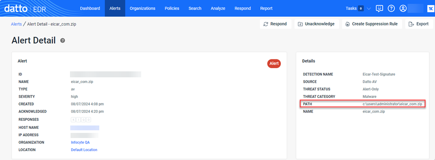
Task: Open the feedback smiley chat icon
Action: (x=379, y=8)
